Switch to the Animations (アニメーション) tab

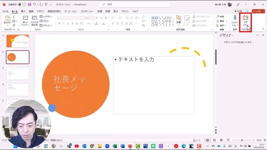point(71,11)
